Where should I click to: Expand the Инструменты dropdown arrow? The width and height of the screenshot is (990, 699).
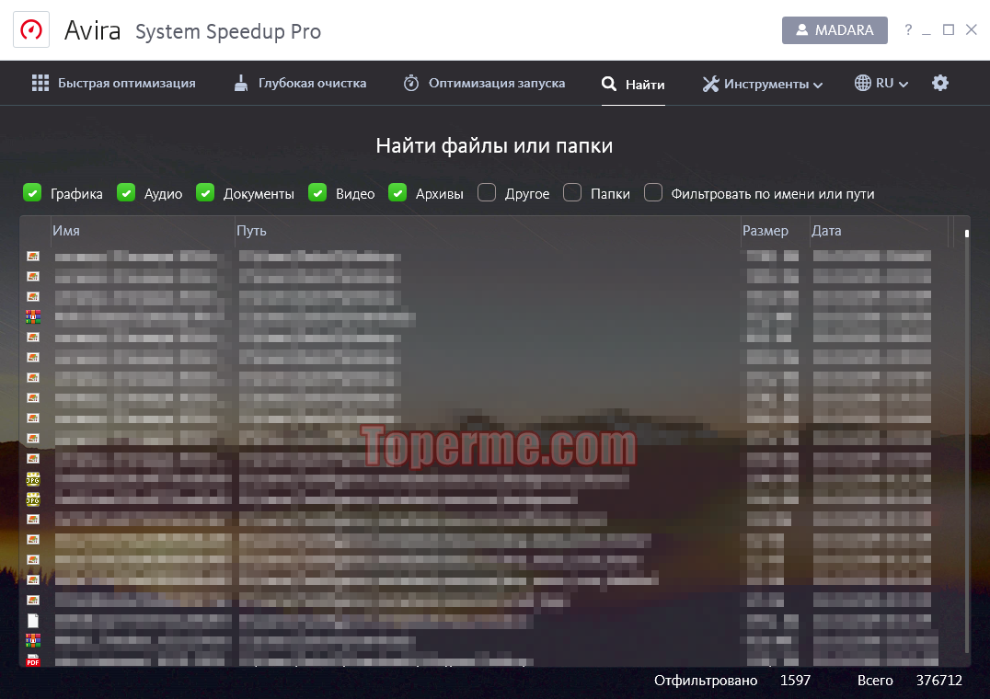pyautogui.click(x=818, y=86)
